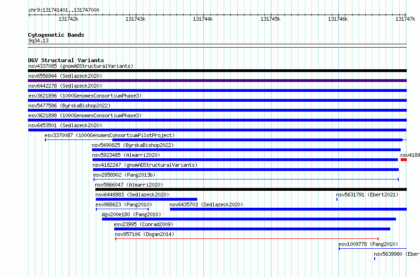Open esv3370087 (1000GenomesConsortiumPilotProject) label
Image resolution: width=420 pixels, height=277 pixels.
(x=109, y=135)
